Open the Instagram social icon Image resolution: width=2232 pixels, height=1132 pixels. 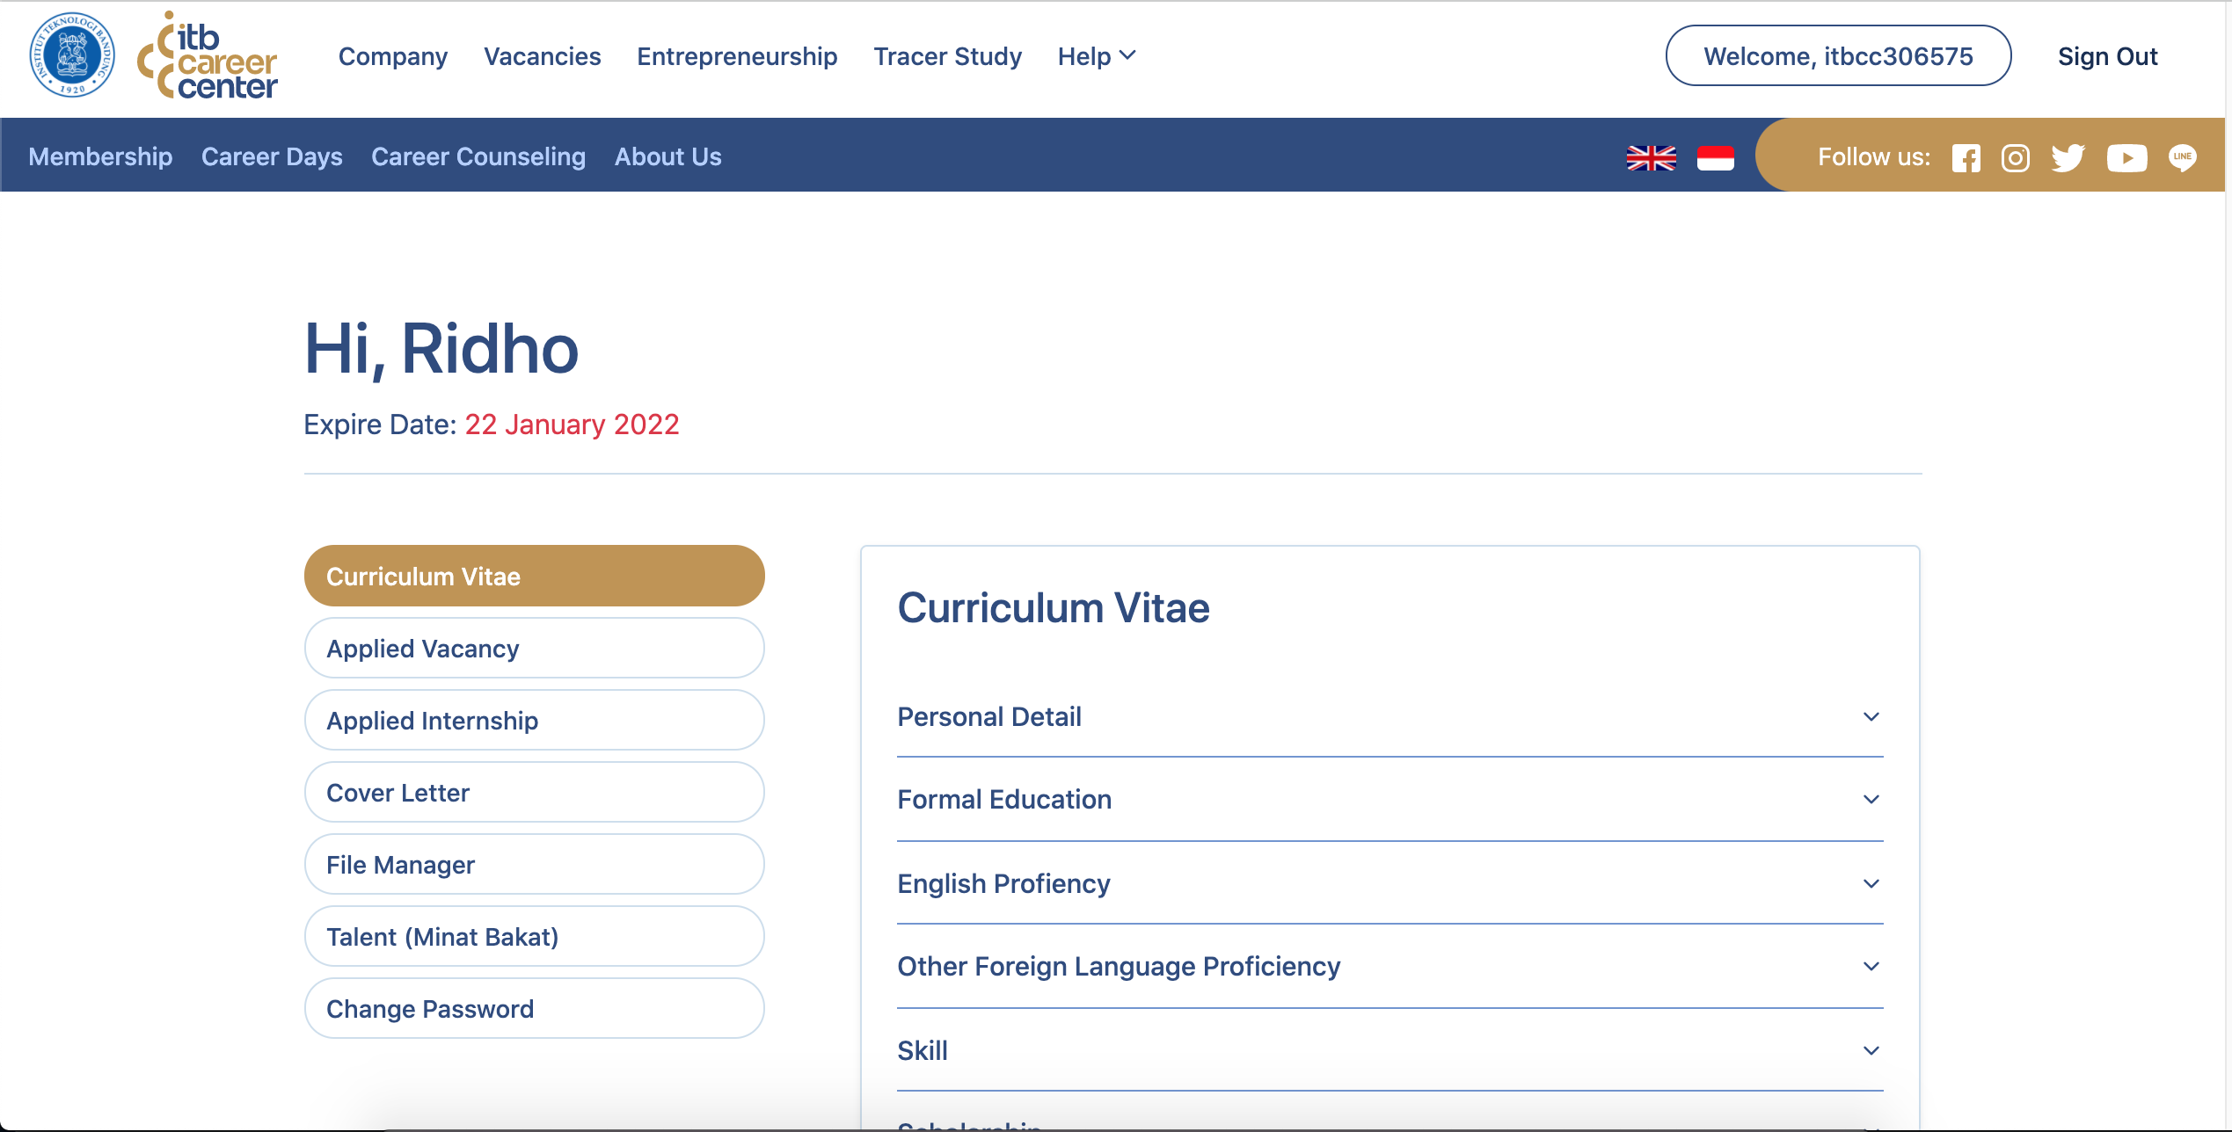tap(2015, 158)
